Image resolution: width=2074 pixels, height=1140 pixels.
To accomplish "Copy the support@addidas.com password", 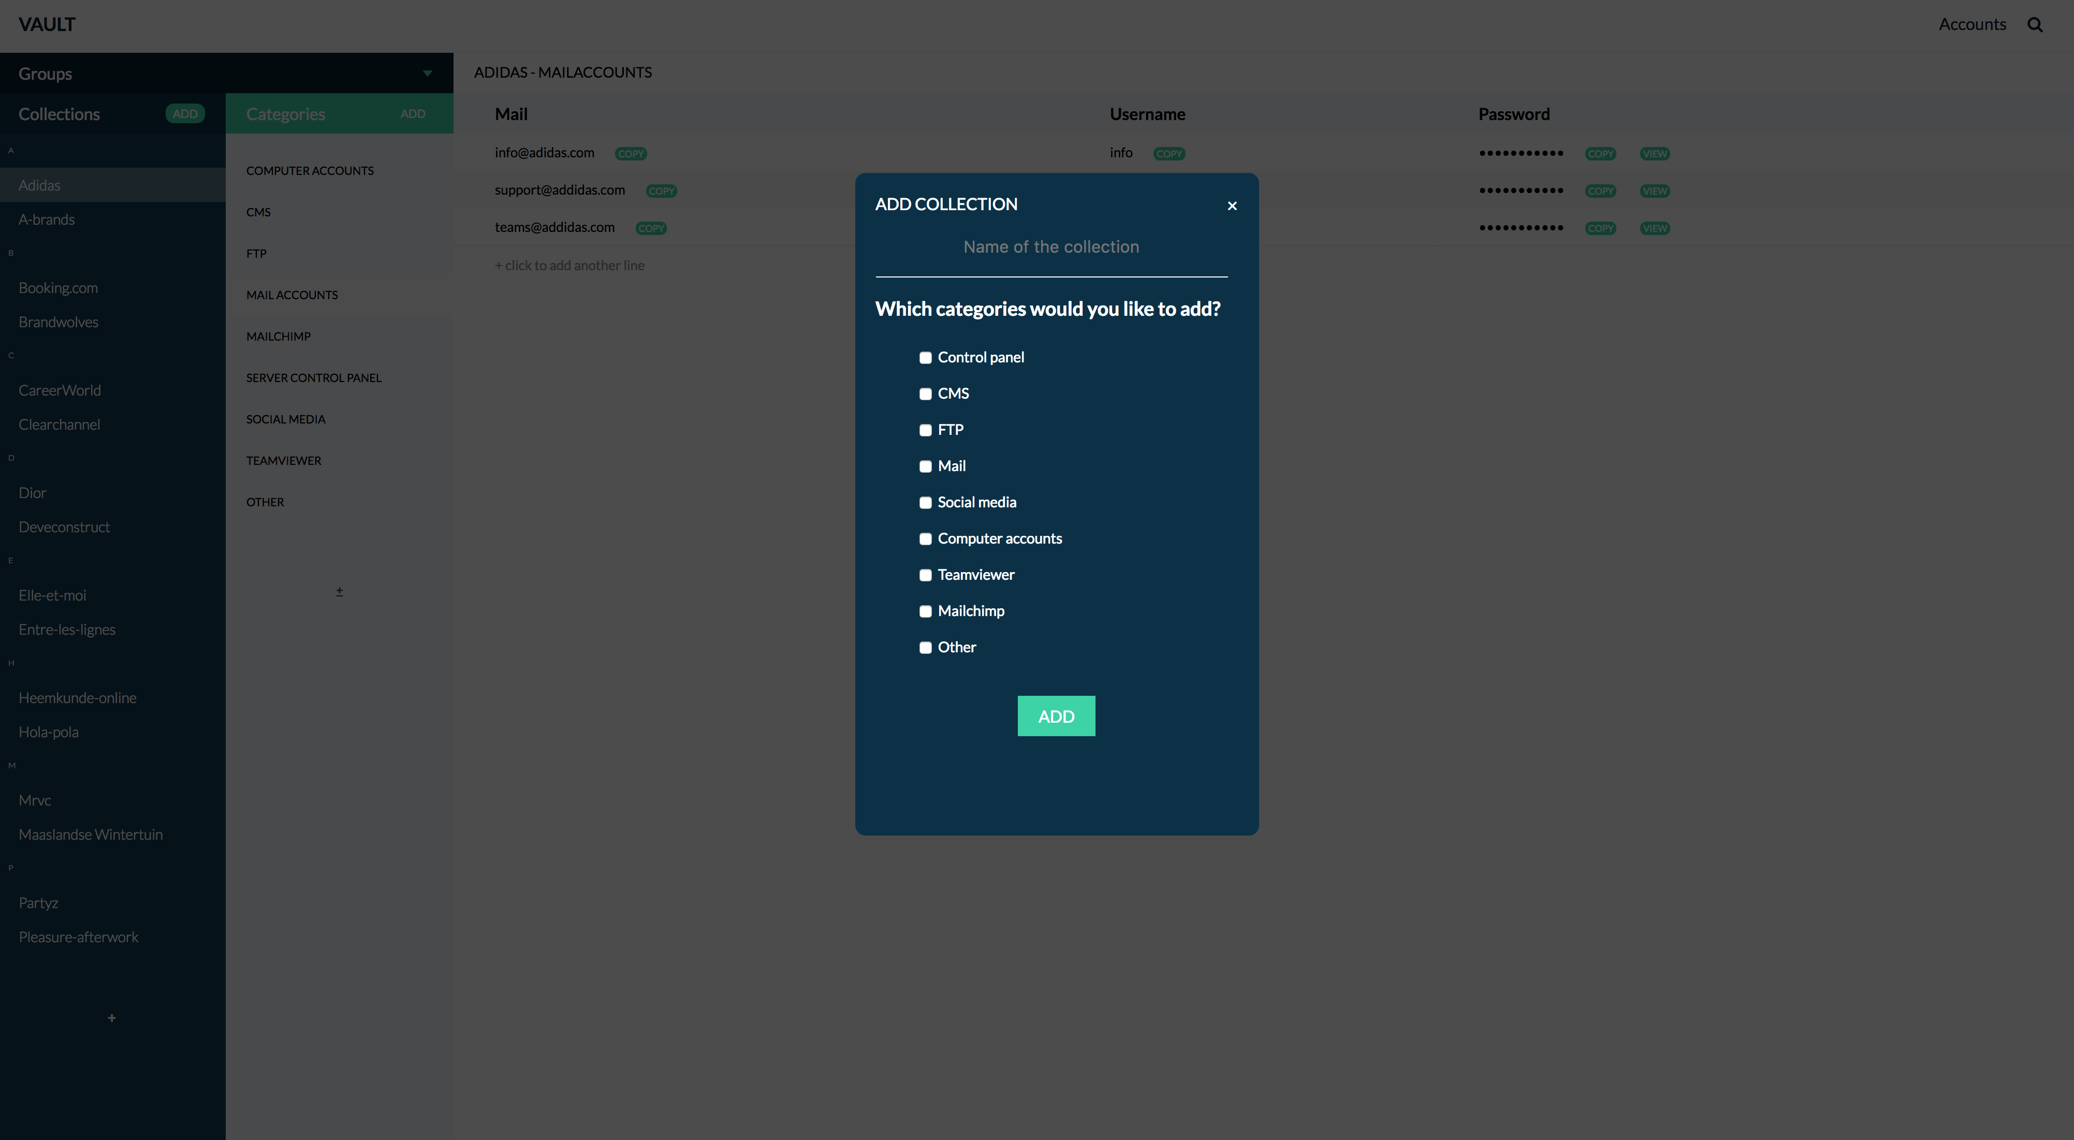I will (1600, 192).
